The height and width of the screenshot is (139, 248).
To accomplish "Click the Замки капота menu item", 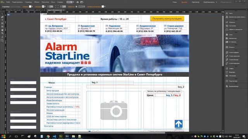I will pos(53,103).
